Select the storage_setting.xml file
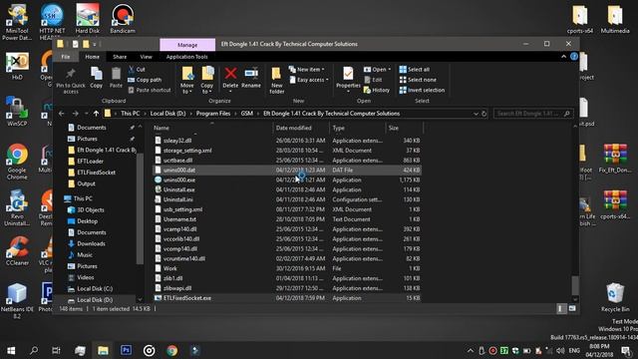 point(287,151)
